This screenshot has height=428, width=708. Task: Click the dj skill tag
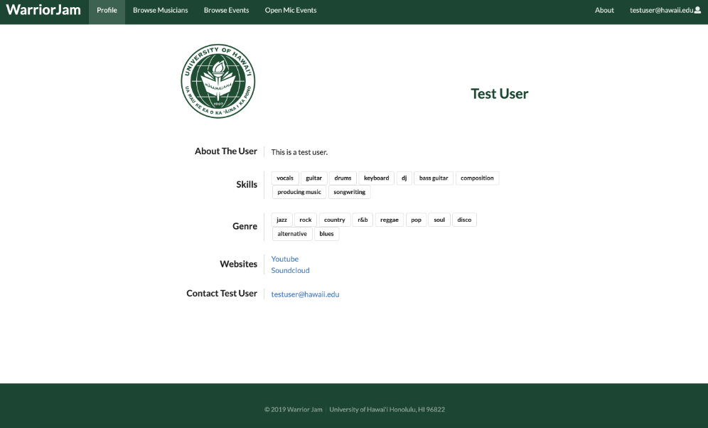(x=404, y=178)
